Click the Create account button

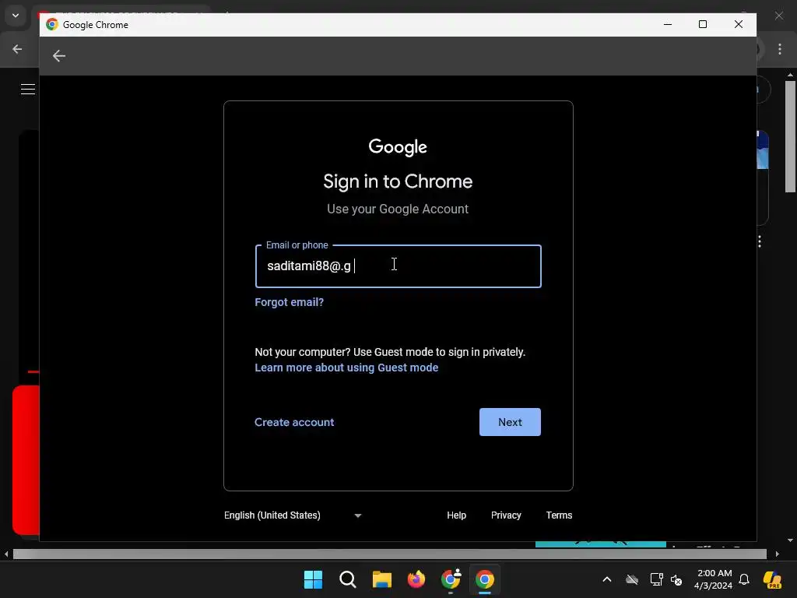coord(294,422)
